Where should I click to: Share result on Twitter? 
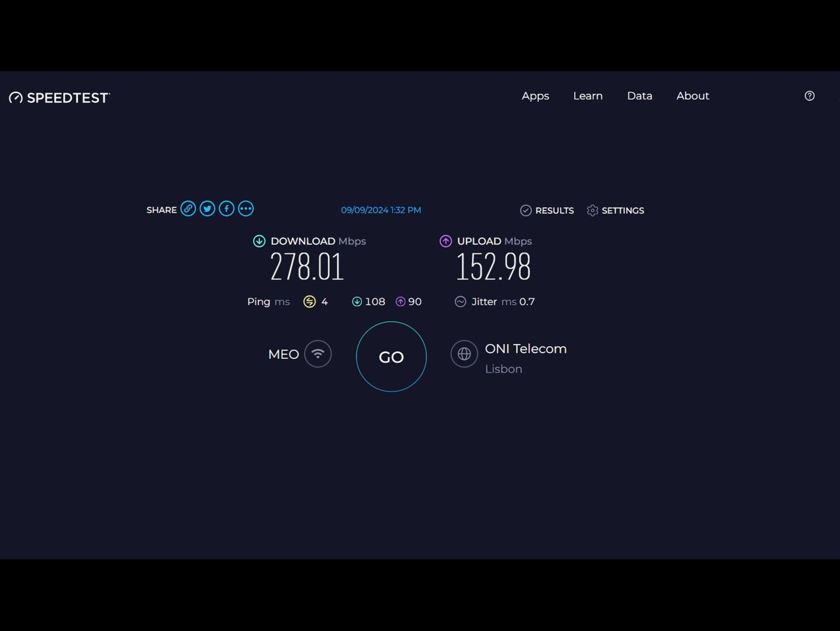pos(208,209)
